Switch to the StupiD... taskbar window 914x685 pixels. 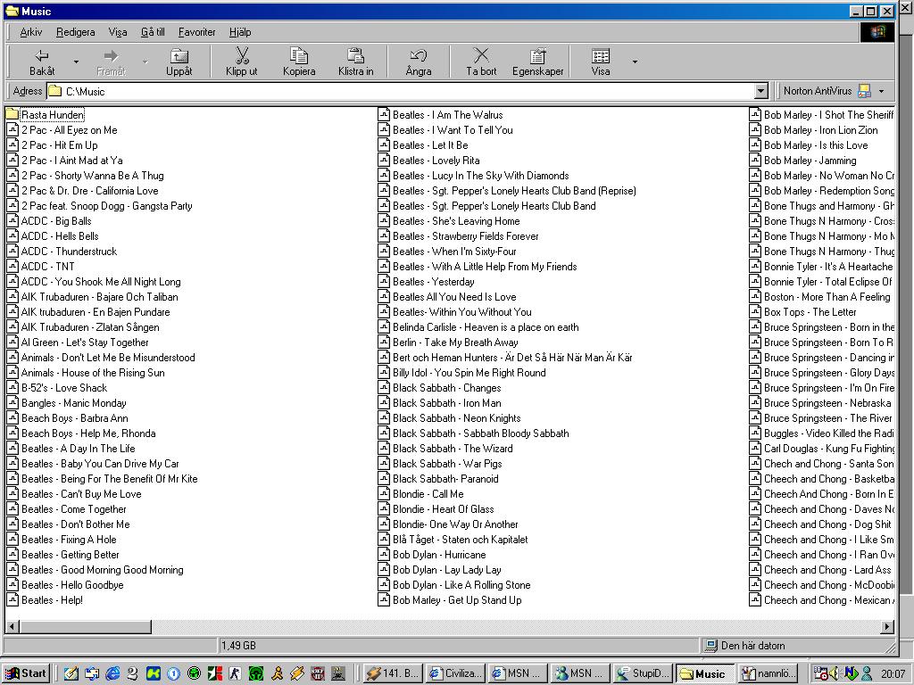pos(643,673)
